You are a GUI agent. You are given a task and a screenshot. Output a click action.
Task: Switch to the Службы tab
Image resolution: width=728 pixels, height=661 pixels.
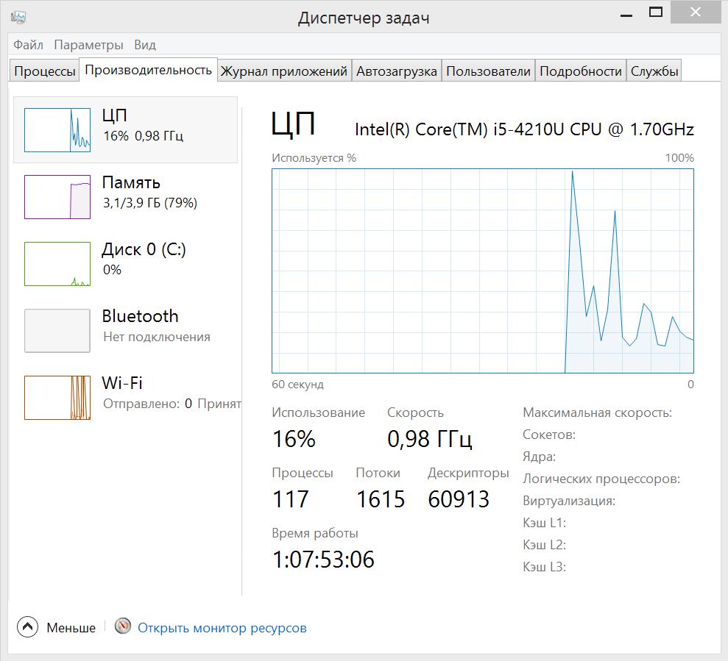(x=654, y=71)
